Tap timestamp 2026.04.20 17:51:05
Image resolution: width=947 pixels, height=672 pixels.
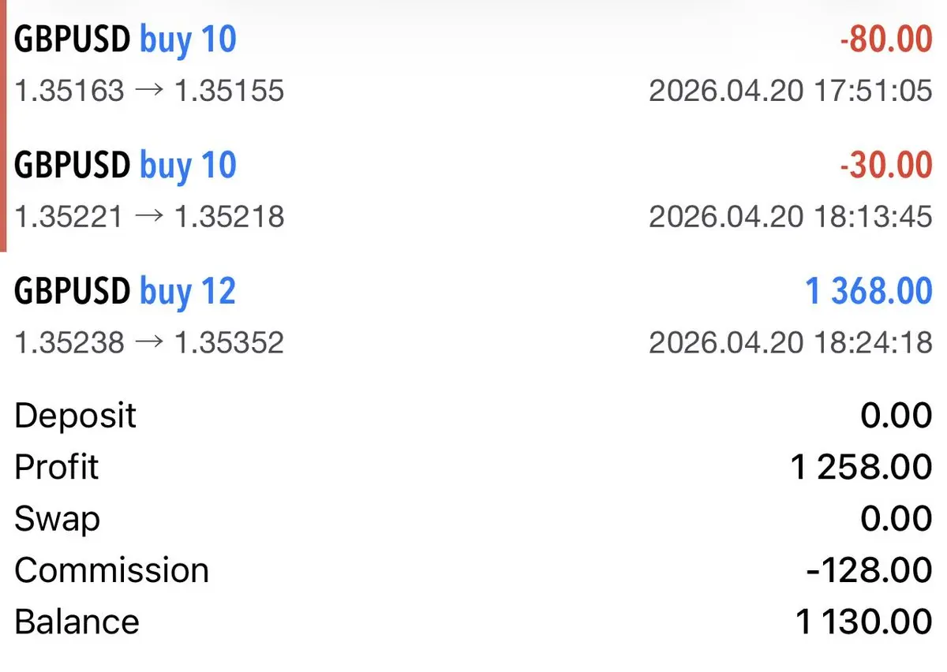click(x=790, y=91)
